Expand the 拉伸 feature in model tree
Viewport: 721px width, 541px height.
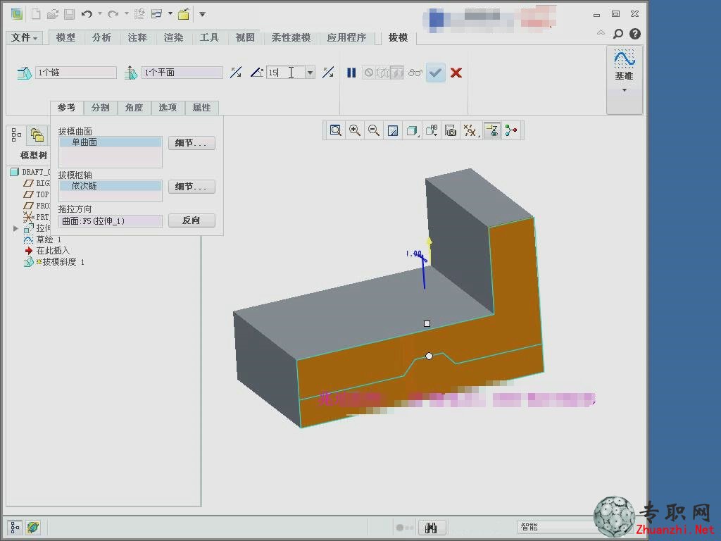pyautogui.click(x=15, y=228)
